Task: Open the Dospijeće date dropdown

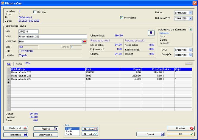Action: point(191,55)
